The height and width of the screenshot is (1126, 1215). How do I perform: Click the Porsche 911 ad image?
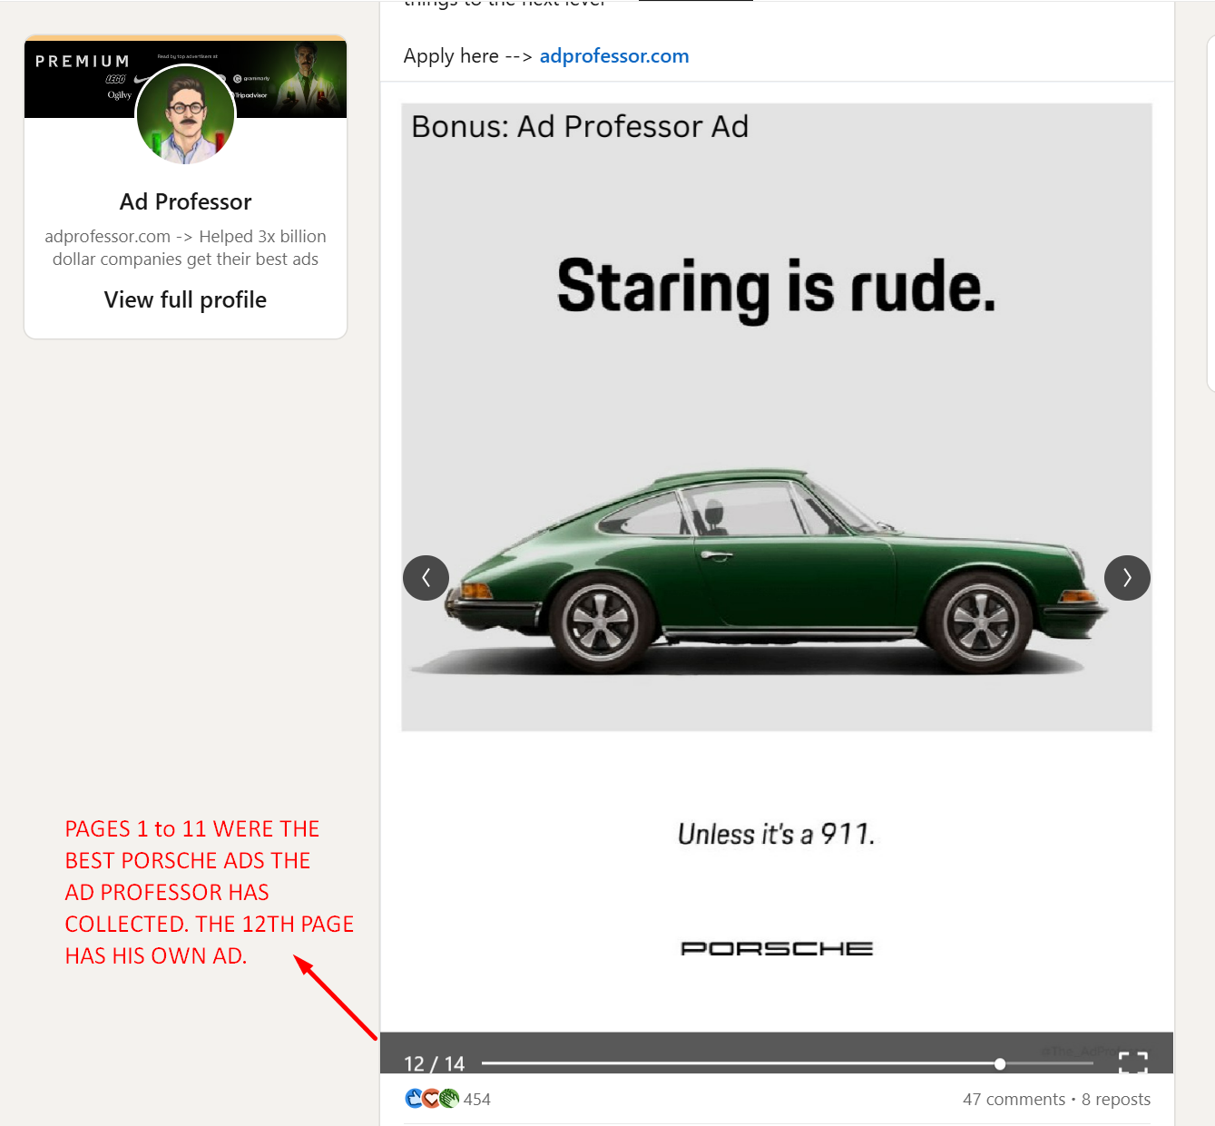(x=777, y=417)
